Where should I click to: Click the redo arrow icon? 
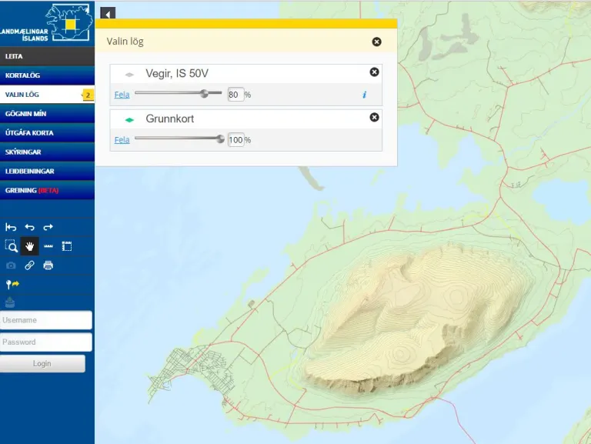48,227
